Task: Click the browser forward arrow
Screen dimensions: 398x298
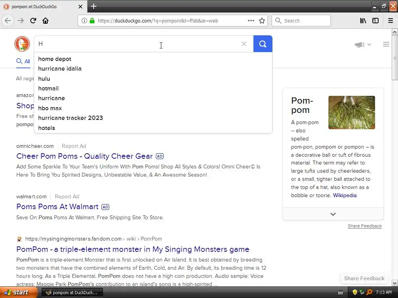Action: (21, 21)
